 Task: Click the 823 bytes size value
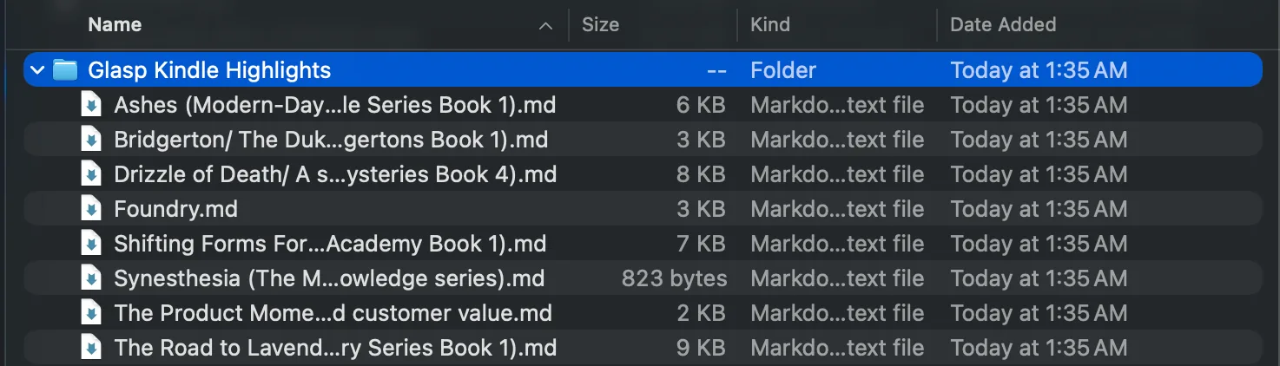tap(674, 278)
